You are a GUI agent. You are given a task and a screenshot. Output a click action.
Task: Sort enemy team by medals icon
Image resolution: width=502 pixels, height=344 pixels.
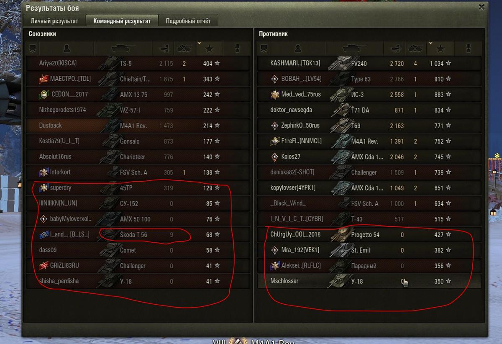pyautogui.click(x=468, y=49)
